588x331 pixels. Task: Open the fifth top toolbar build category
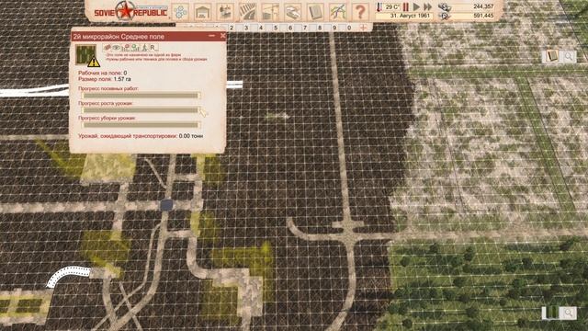pos(270,12)
